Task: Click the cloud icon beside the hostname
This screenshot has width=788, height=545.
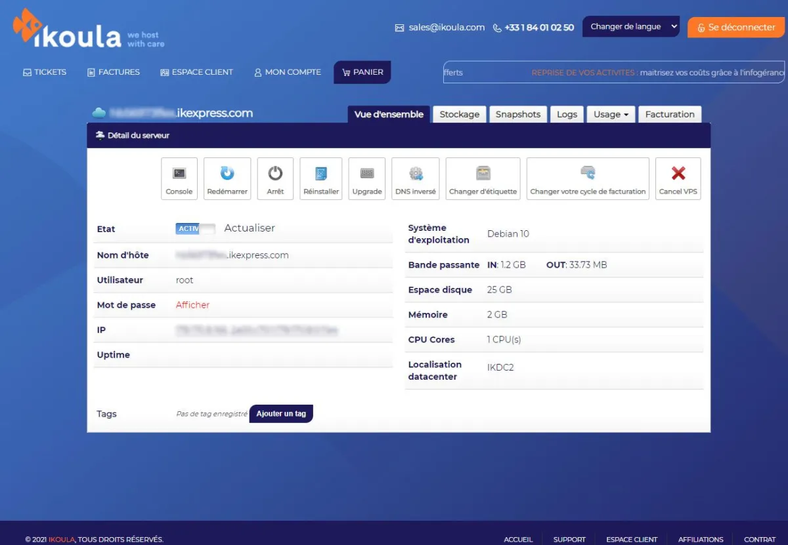Action: pos(99,113)
